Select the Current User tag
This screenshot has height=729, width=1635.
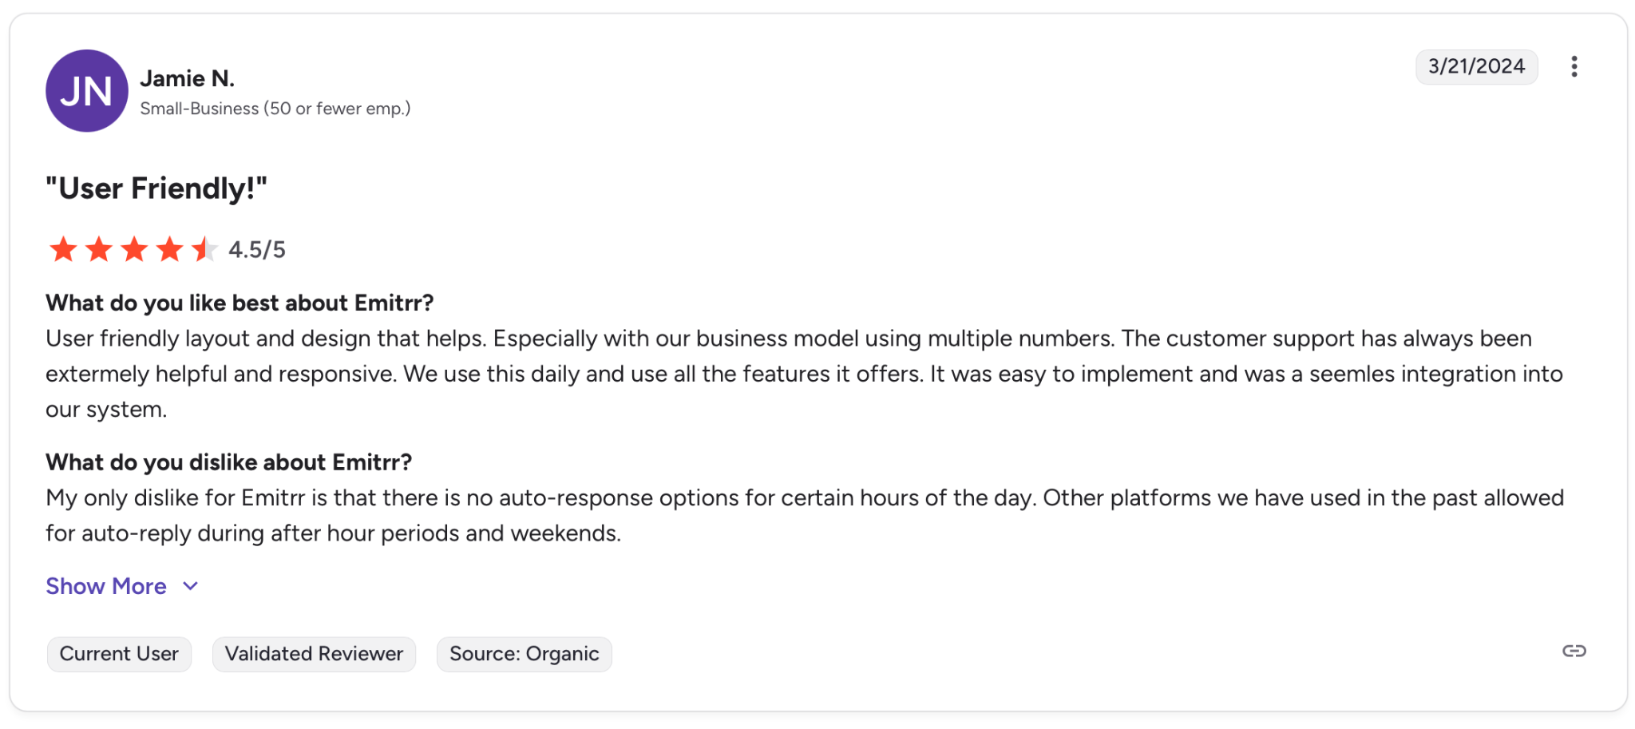119,654
